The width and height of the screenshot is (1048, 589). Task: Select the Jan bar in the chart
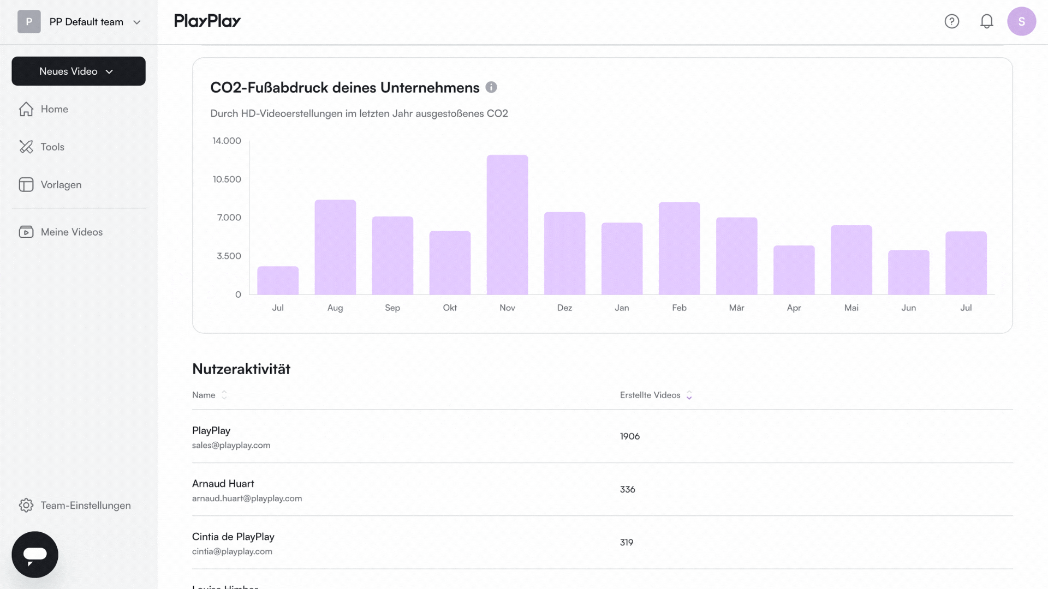[622, 259]
